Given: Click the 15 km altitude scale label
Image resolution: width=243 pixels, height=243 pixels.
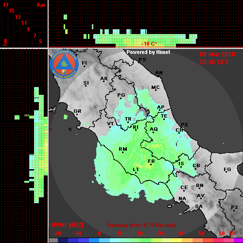Looking at the screenshot, I should point(12,11).
